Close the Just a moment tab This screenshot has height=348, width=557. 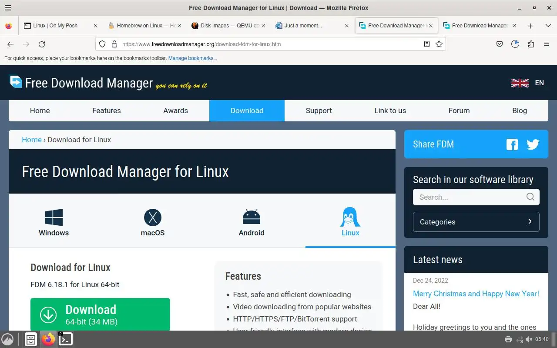click(347, 26)
